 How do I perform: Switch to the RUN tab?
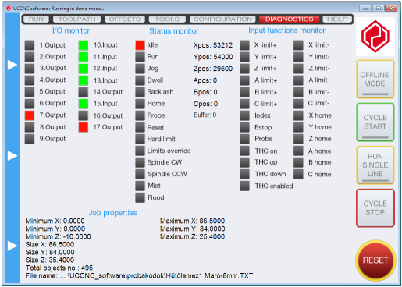click(x=36, y=19)
